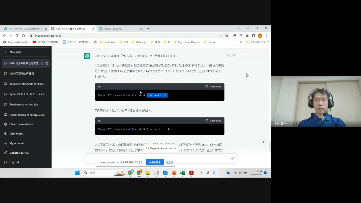Viewport: 361px width, 203px height.
Task: Click the send message arrow icon
Action: 232,159
